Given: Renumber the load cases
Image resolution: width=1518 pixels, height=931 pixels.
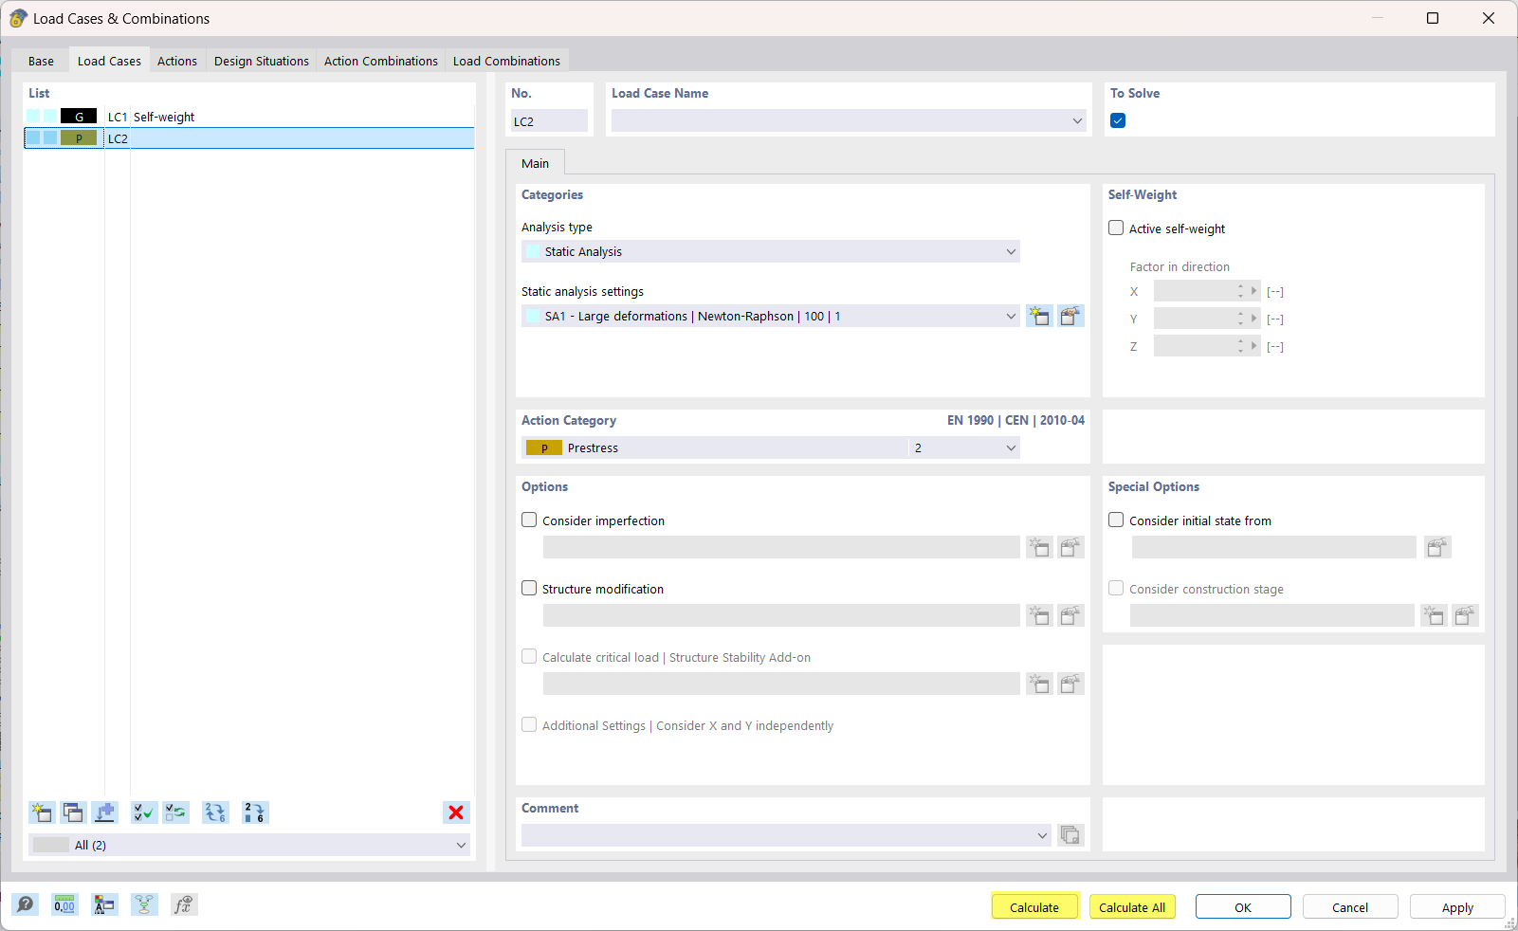Looking at the screenshot, I should 215,812.
